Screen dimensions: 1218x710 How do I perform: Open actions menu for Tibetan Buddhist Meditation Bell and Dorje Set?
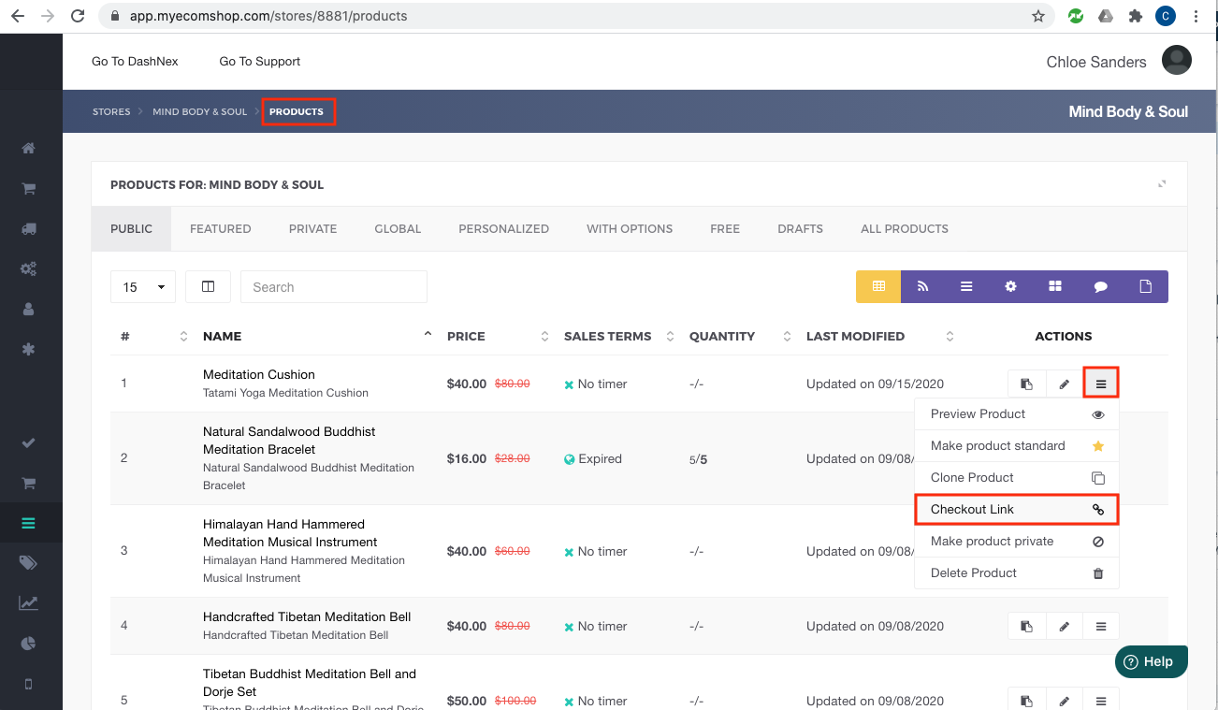(1101, 701)
